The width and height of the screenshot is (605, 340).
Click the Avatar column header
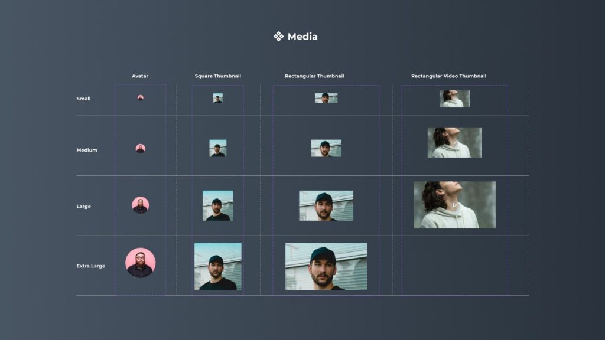point(141,76)
